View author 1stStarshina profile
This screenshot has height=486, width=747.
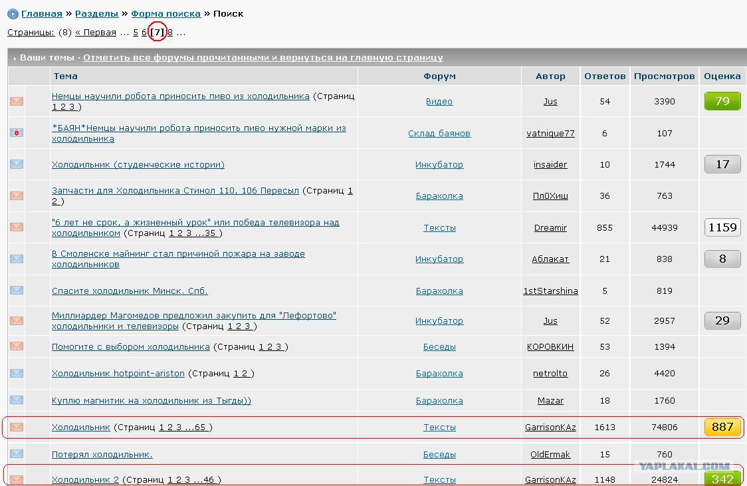click(x=550, y=291)
